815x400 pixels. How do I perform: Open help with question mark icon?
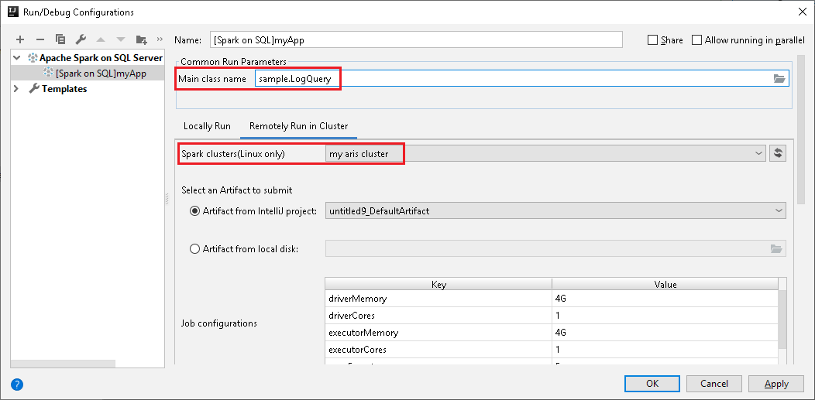pos(17,385)
